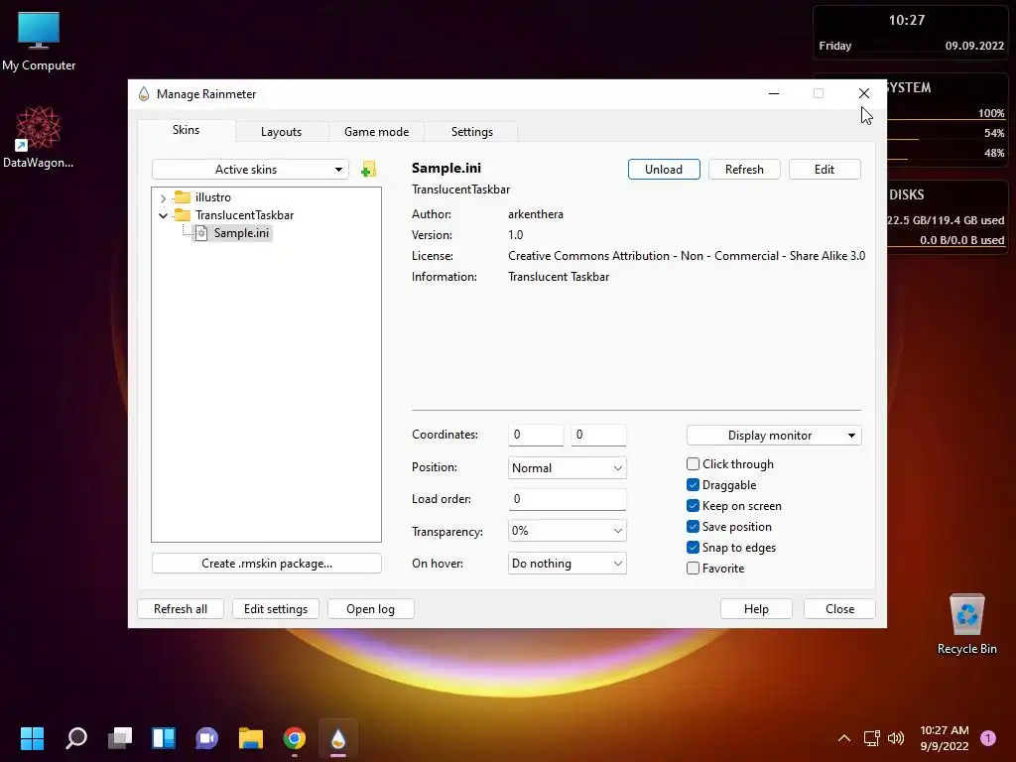Open the DataWagon desktop shortcut
Image resolution: width=1016 pixels, height=762 pixels.
[x=38, y=137]
